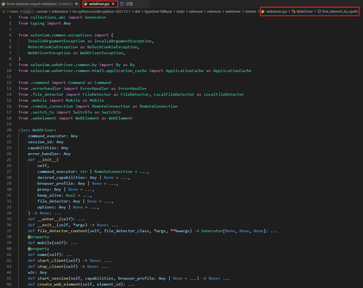This screenshot has width=363, height=288.
Task: Click 'keep_alive' parameter name
Action: pyautogui.click(x=49, y=195)
